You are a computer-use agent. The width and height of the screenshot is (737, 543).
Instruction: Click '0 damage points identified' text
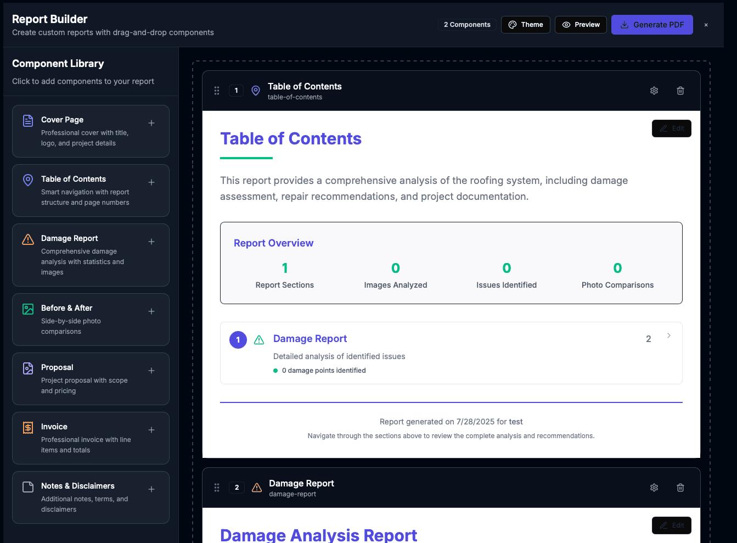coord(324,371)
